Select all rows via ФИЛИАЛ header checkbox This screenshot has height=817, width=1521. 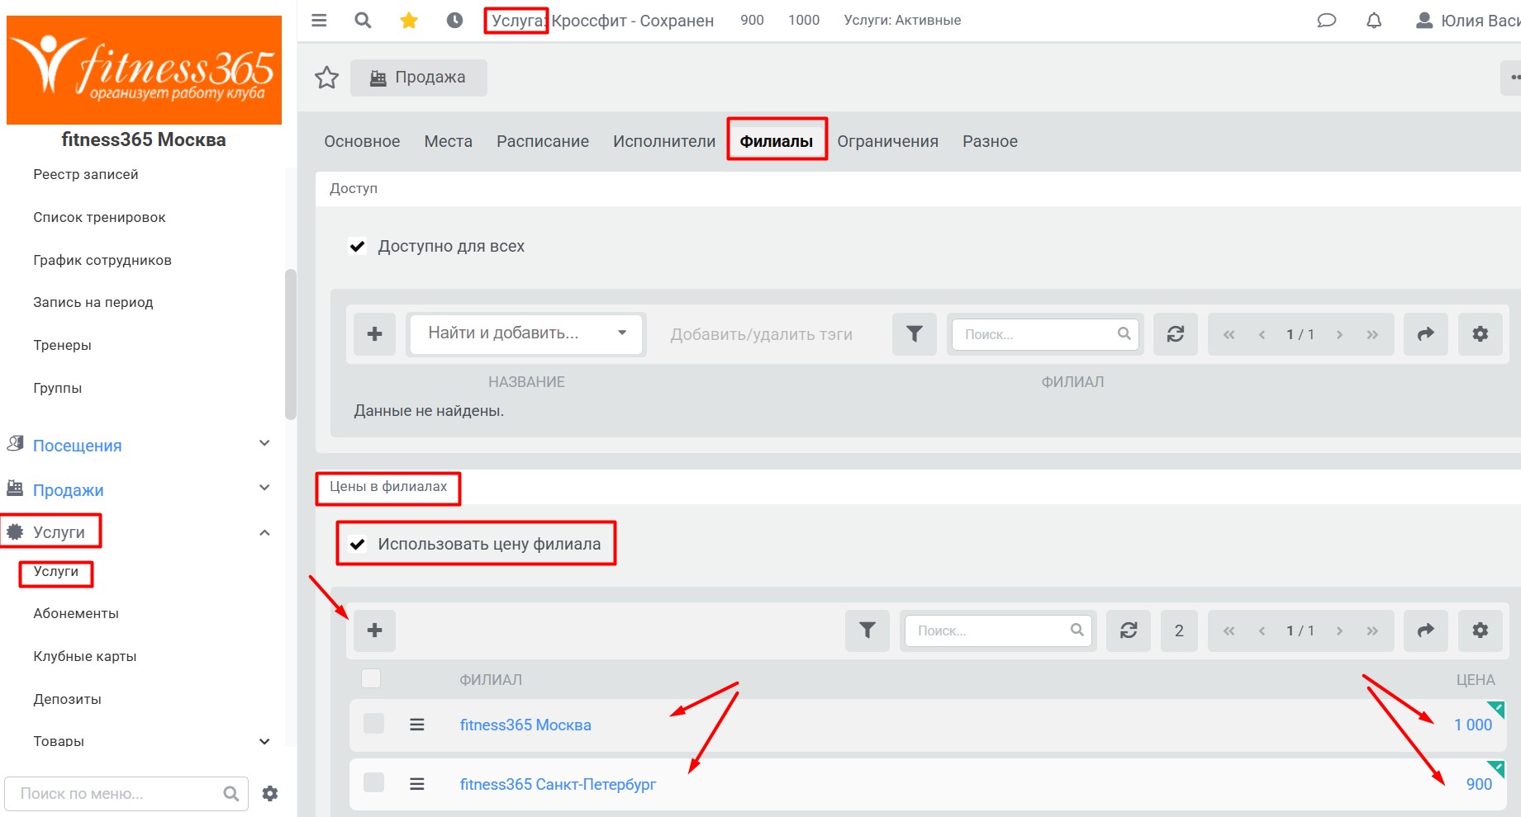[371, 678]
